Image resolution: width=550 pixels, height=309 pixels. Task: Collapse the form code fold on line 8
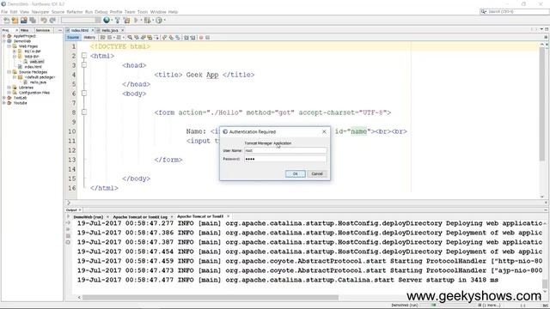84,112
